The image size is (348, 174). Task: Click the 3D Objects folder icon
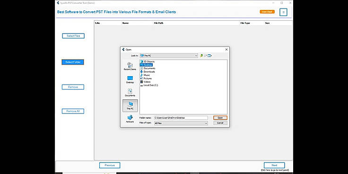[141, 61]
